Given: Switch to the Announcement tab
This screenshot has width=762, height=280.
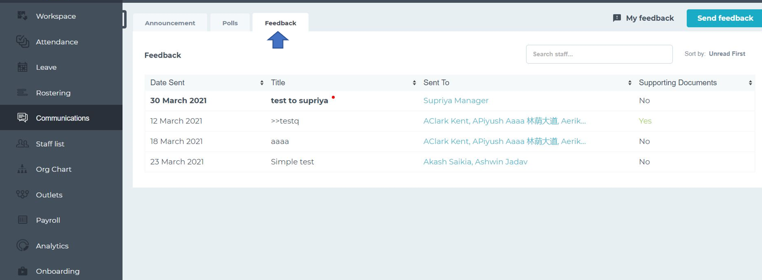Looking at the screenshot, I should coord(170,23).
